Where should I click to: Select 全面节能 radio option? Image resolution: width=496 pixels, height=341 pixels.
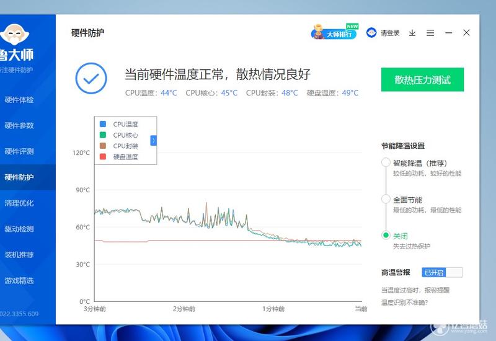(386, 199)
